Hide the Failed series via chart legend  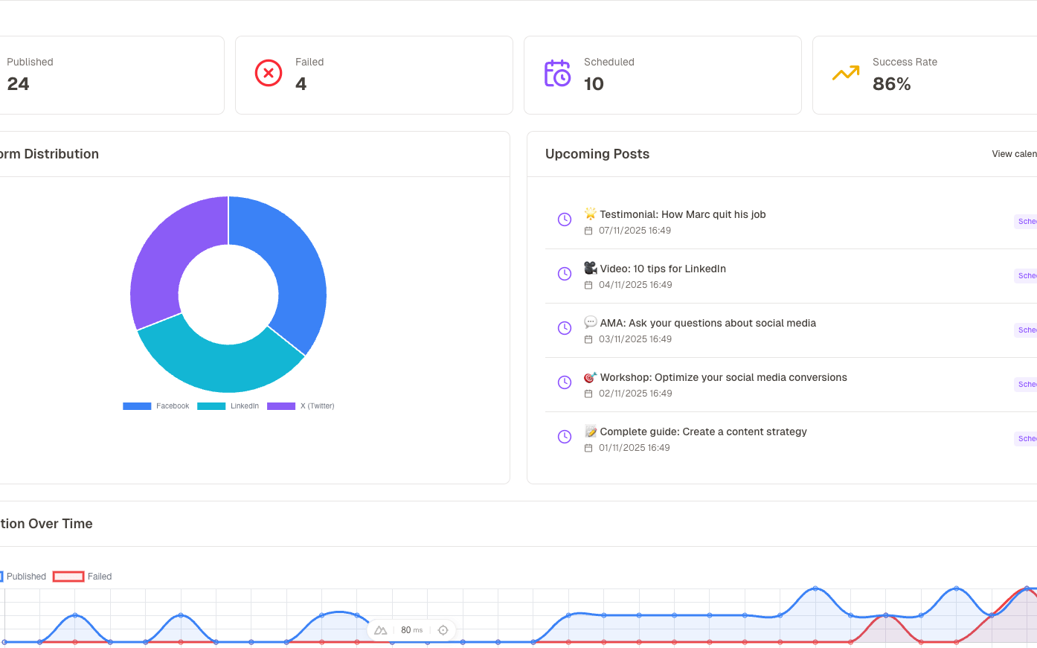coord(83,577)
